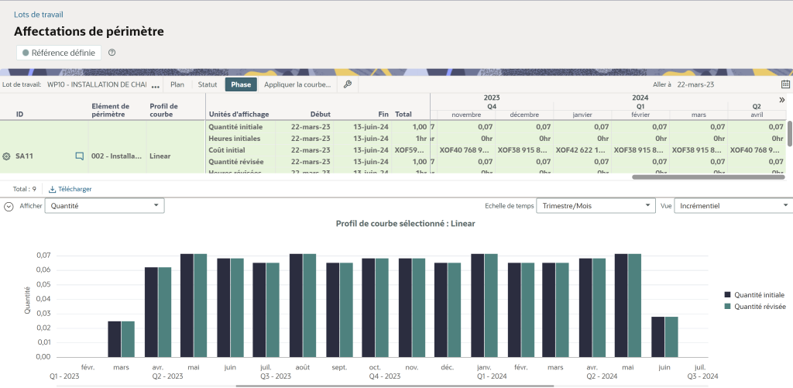The image size is (793, 388).
Task: Open the Vue Incrémentiel dropdown
Action: pos(733,206)
